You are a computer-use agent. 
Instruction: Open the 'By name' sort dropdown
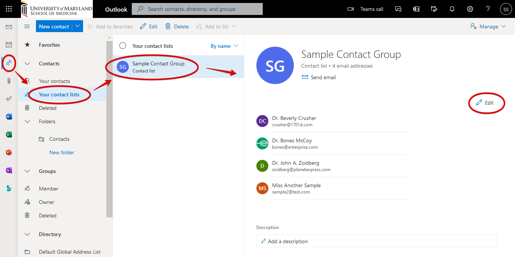pos(224,46)
